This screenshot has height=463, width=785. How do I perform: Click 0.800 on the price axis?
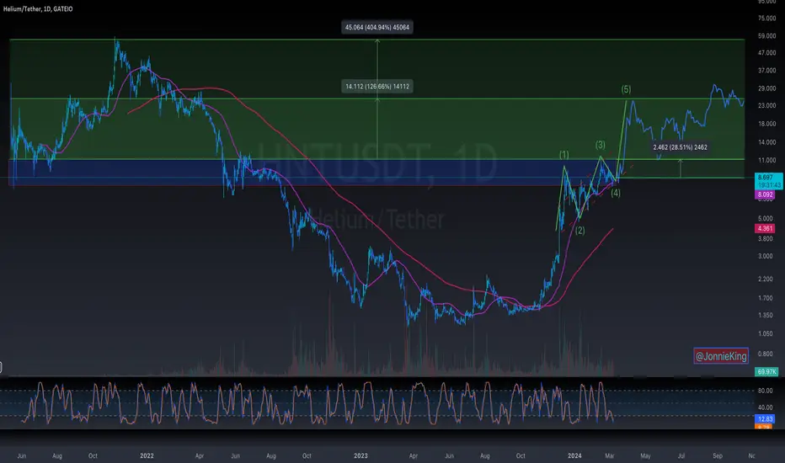tap(765, 354)
